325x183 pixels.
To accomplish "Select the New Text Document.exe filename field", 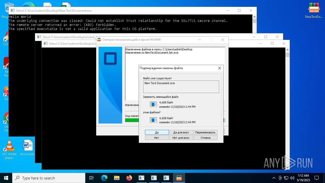I will click(x=181, y=87).
